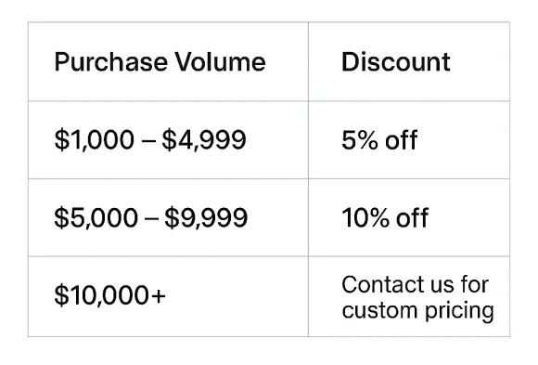
Task: Select the 10% figure
Action: click(365, 217)
